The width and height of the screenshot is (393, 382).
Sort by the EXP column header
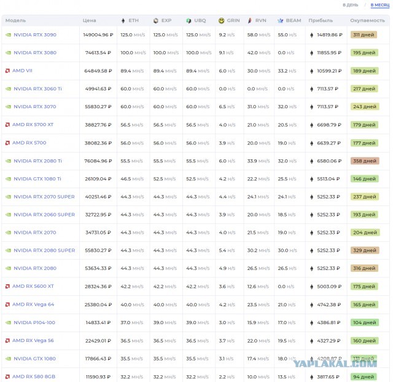[x=166, y=20]
